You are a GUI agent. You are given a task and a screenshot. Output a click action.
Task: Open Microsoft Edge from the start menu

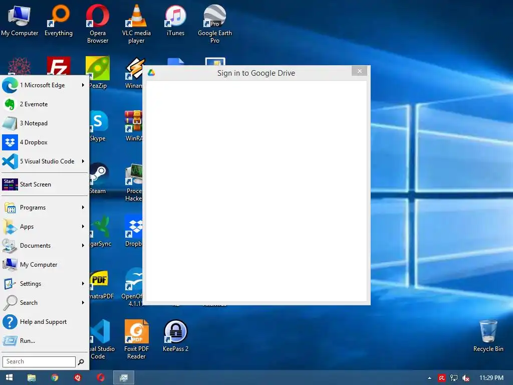45,85
